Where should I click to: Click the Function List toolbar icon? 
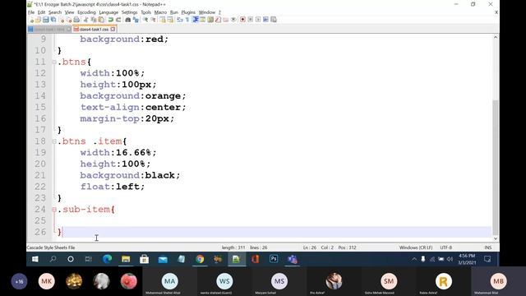tap(219, 20)
